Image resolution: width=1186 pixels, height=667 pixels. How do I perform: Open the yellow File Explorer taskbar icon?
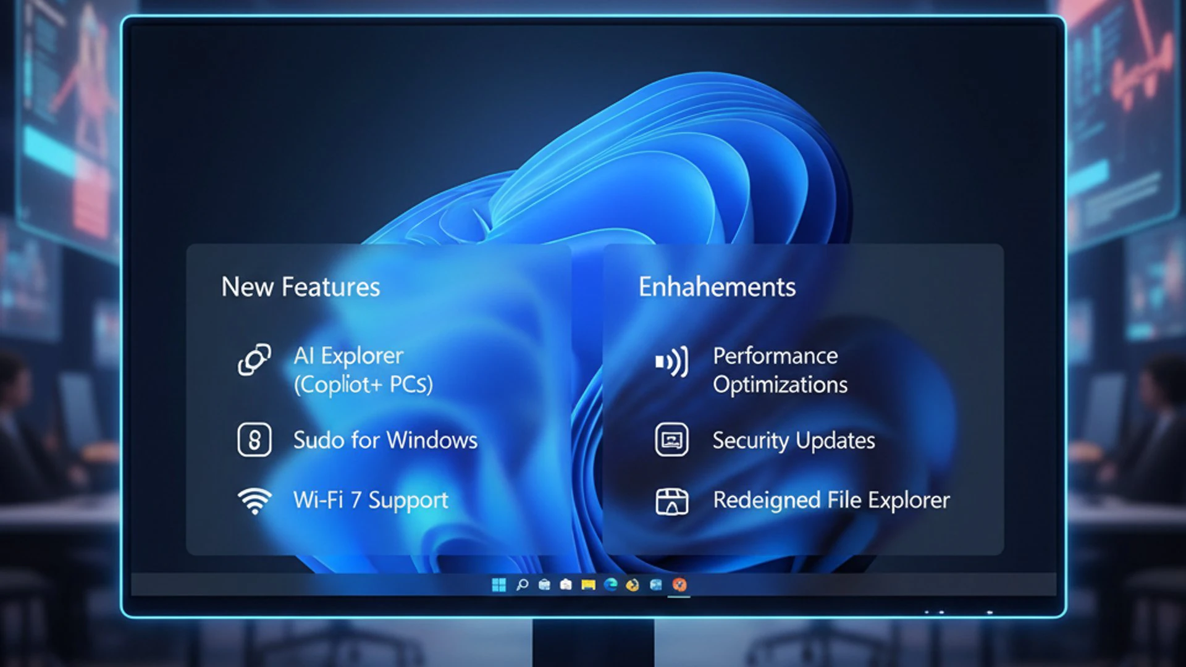[588, 584]
